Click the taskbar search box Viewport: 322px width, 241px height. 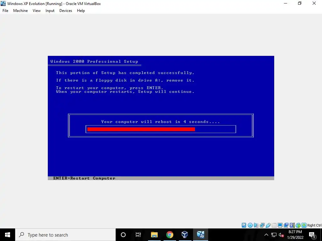coord(65,235)
